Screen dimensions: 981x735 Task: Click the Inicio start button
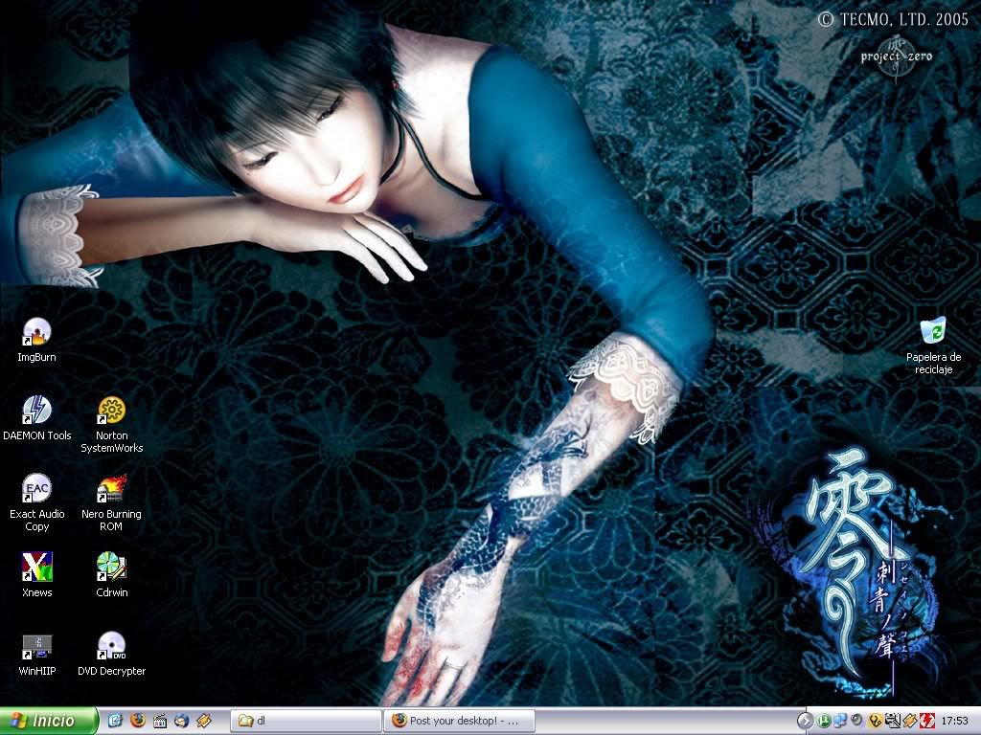click(x=49, y=722)
